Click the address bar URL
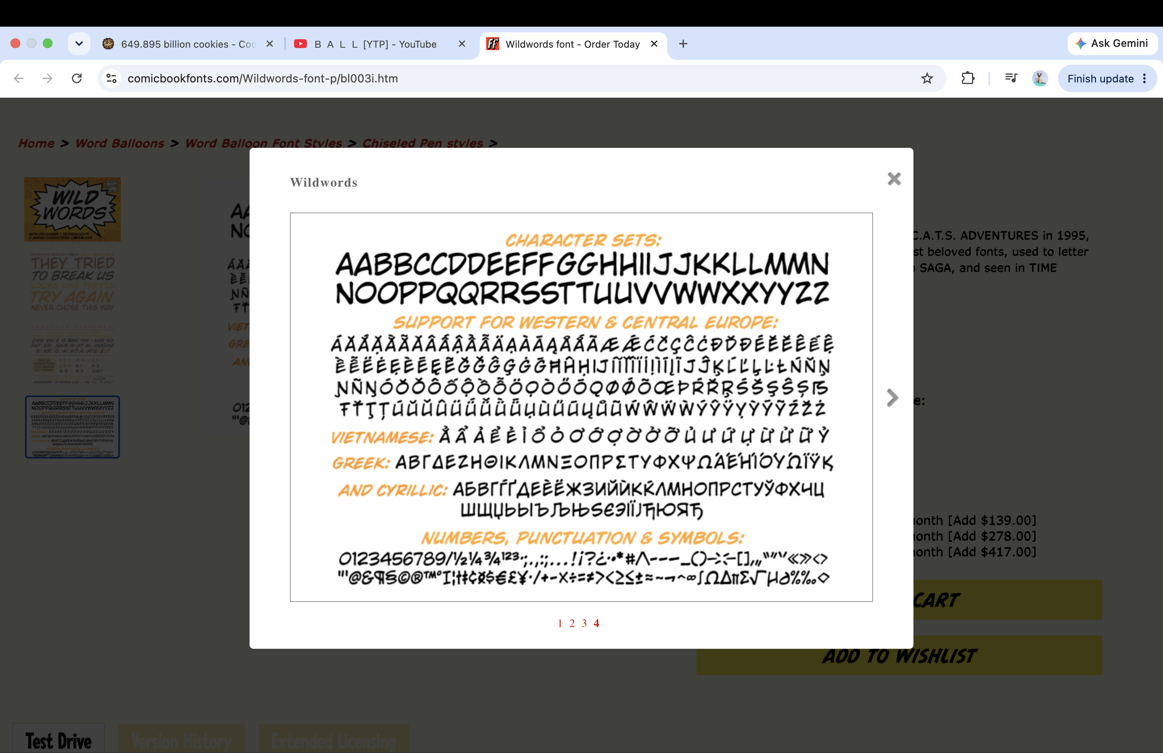The width and height of the screenshot is (1163, 753). coord(262,79)
